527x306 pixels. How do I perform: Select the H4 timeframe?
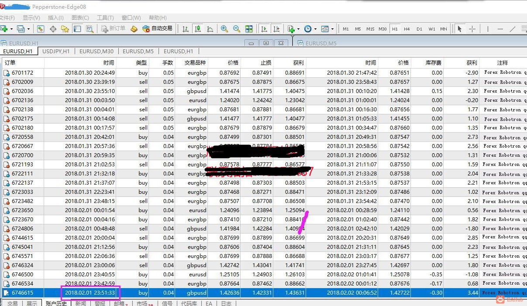(x=407, y=29)
